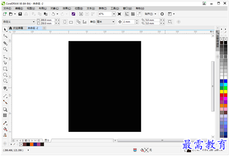Open the Help menu
The image size is (230, 157).
click(x=140, y=8)
